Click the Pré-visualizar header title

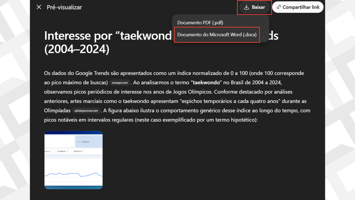click(64, 7)
